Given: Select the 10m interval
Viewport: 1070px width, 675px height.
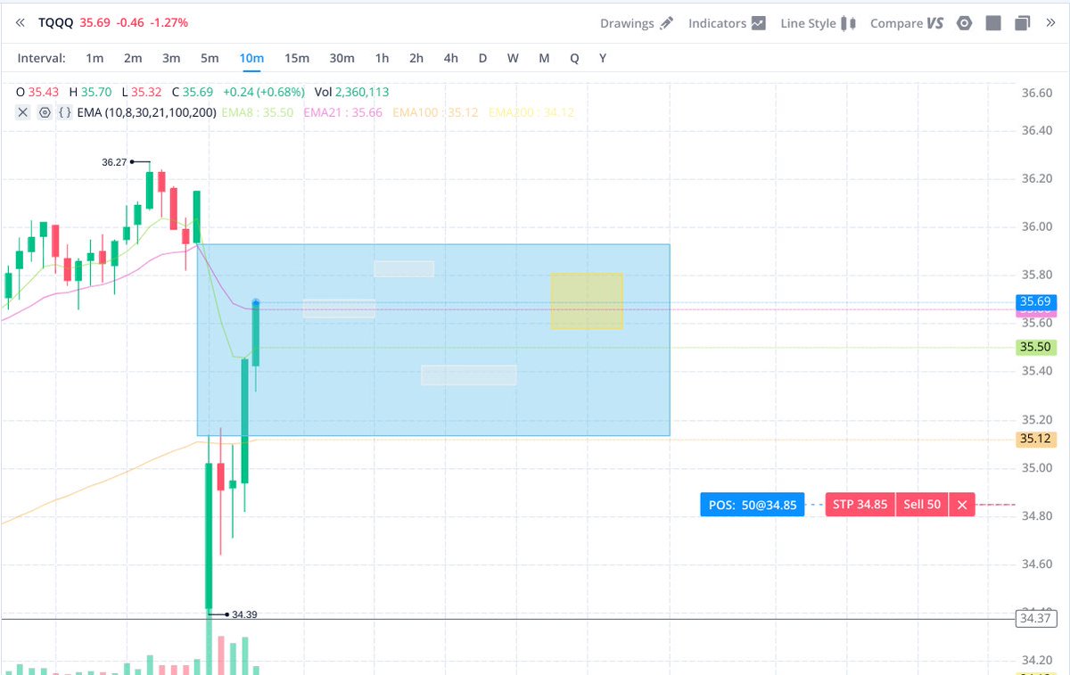Looking at the screenshot, I should click(251, 58).
